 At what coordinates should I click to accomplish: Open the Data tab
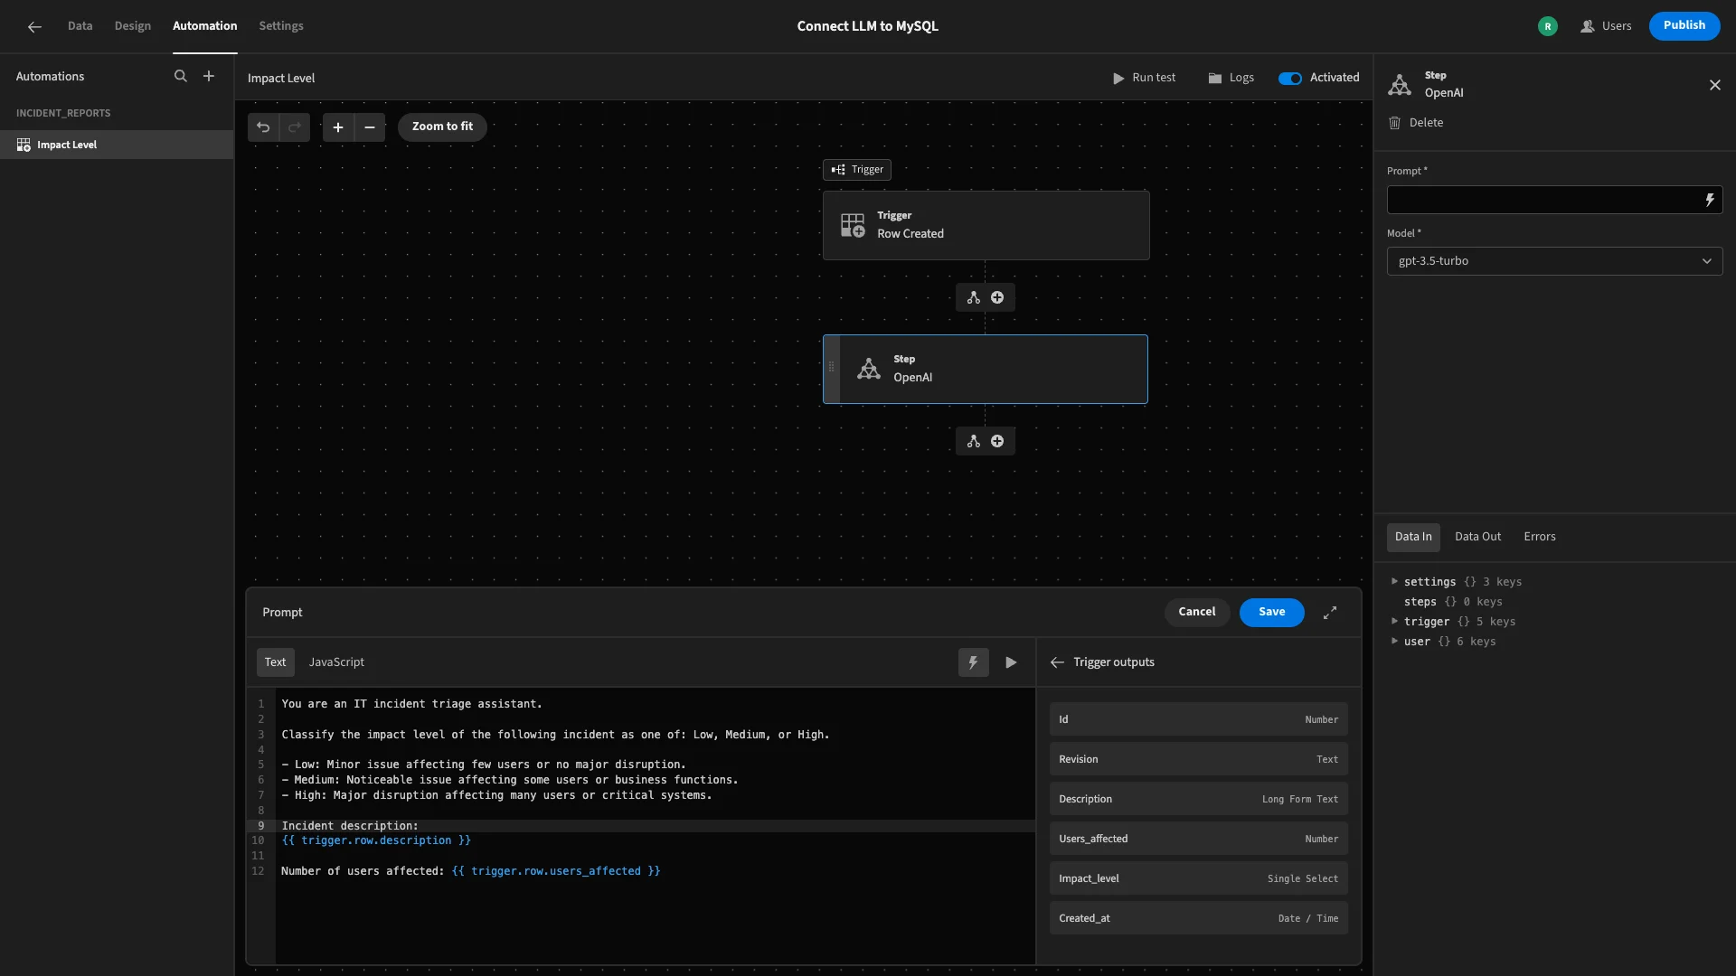pyautogui.click(x=80, y=26)
